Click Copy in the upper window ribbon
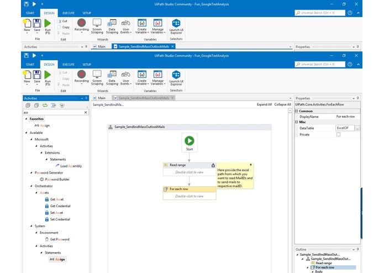384x273 pixels. click(x=64, y=27)
